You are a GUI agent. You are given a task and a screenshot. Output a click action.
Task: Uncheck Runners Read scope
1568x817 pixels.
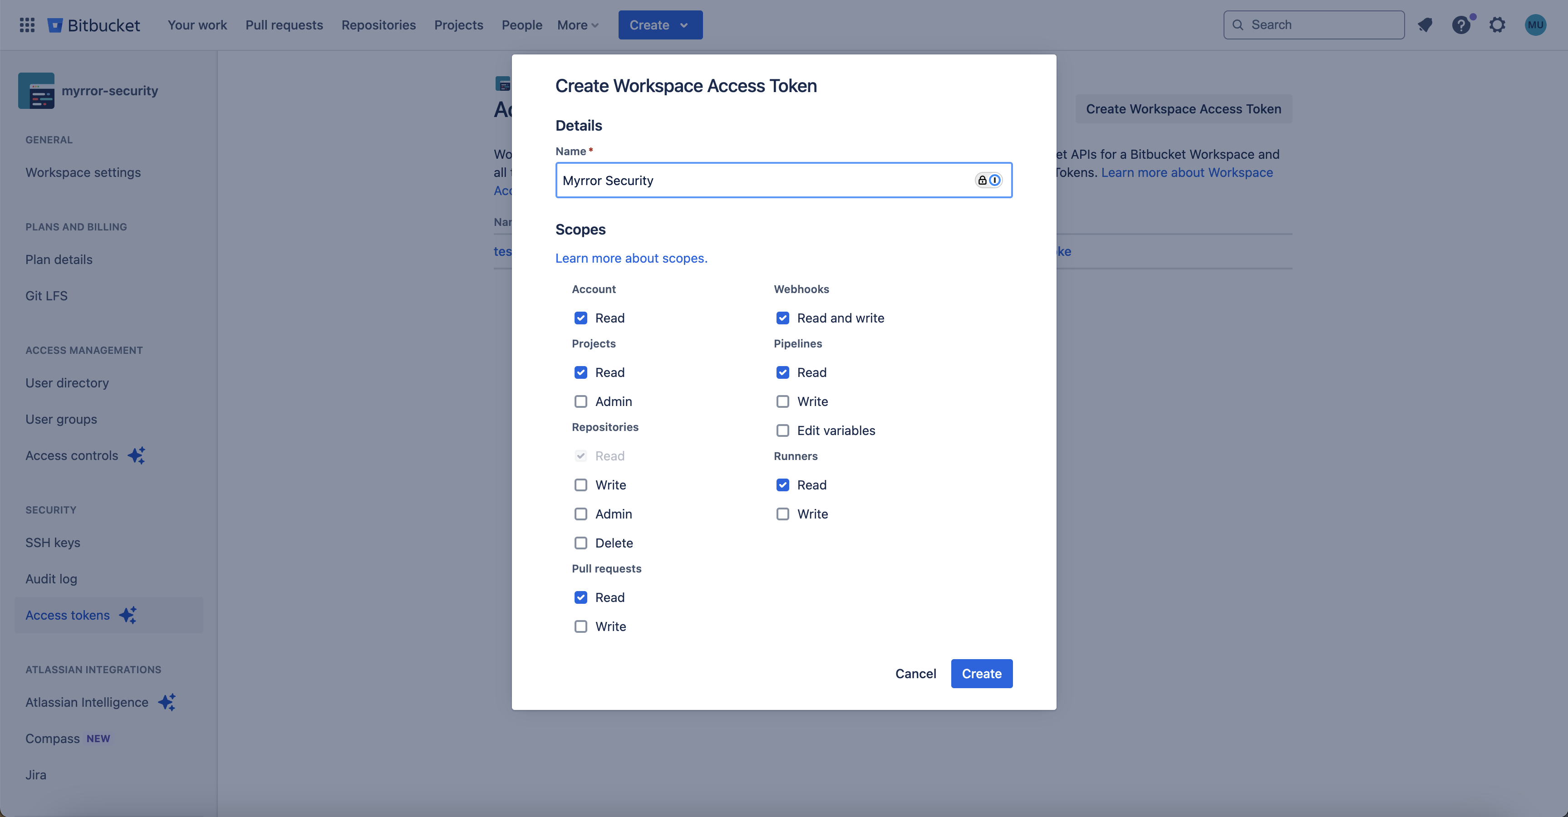tap(783, 485)
